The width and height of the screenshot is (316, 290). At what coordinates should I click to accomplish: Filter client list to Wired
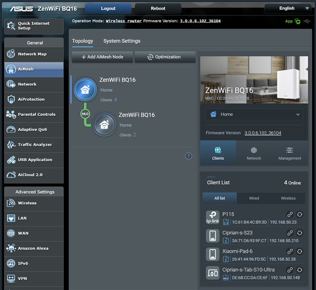click(x=254, y=199)
